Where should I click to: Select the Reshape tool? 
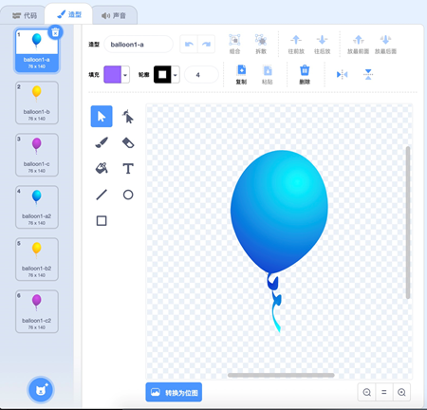(x=128, y=117)
